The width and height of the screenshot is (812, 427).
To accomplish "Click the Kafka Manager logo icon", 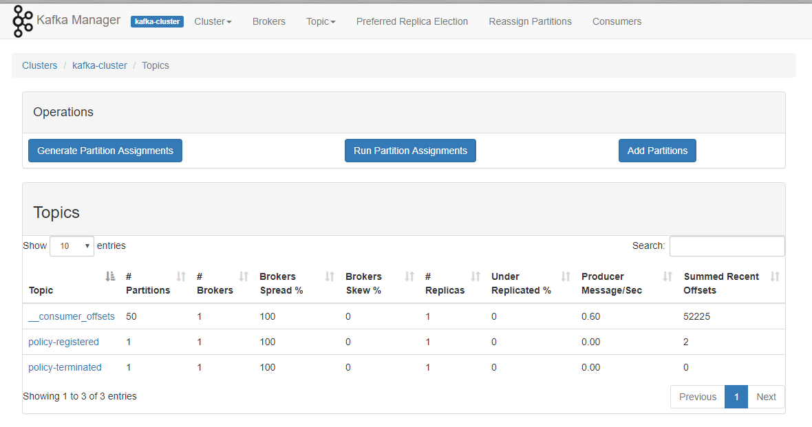I will pos(23,21).
